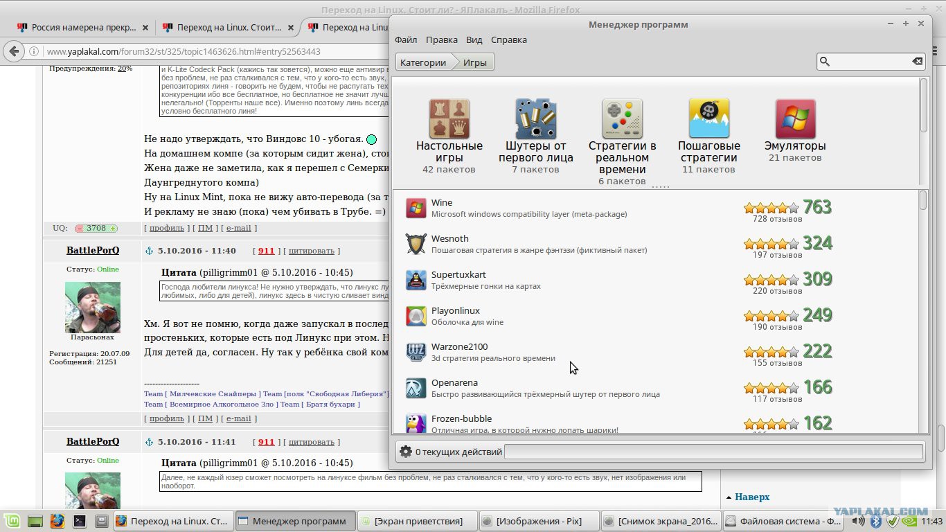
Task: Click the Wine application icon
Action: 416,209
